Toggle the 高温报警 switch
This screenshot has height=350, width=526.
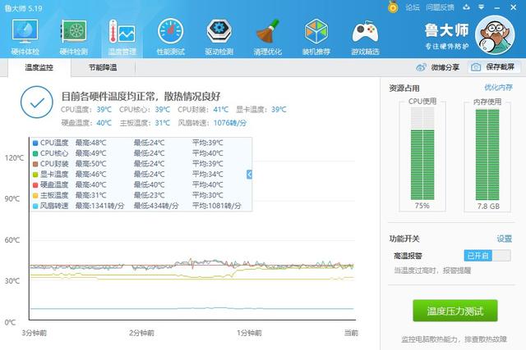tap(487, 256)
